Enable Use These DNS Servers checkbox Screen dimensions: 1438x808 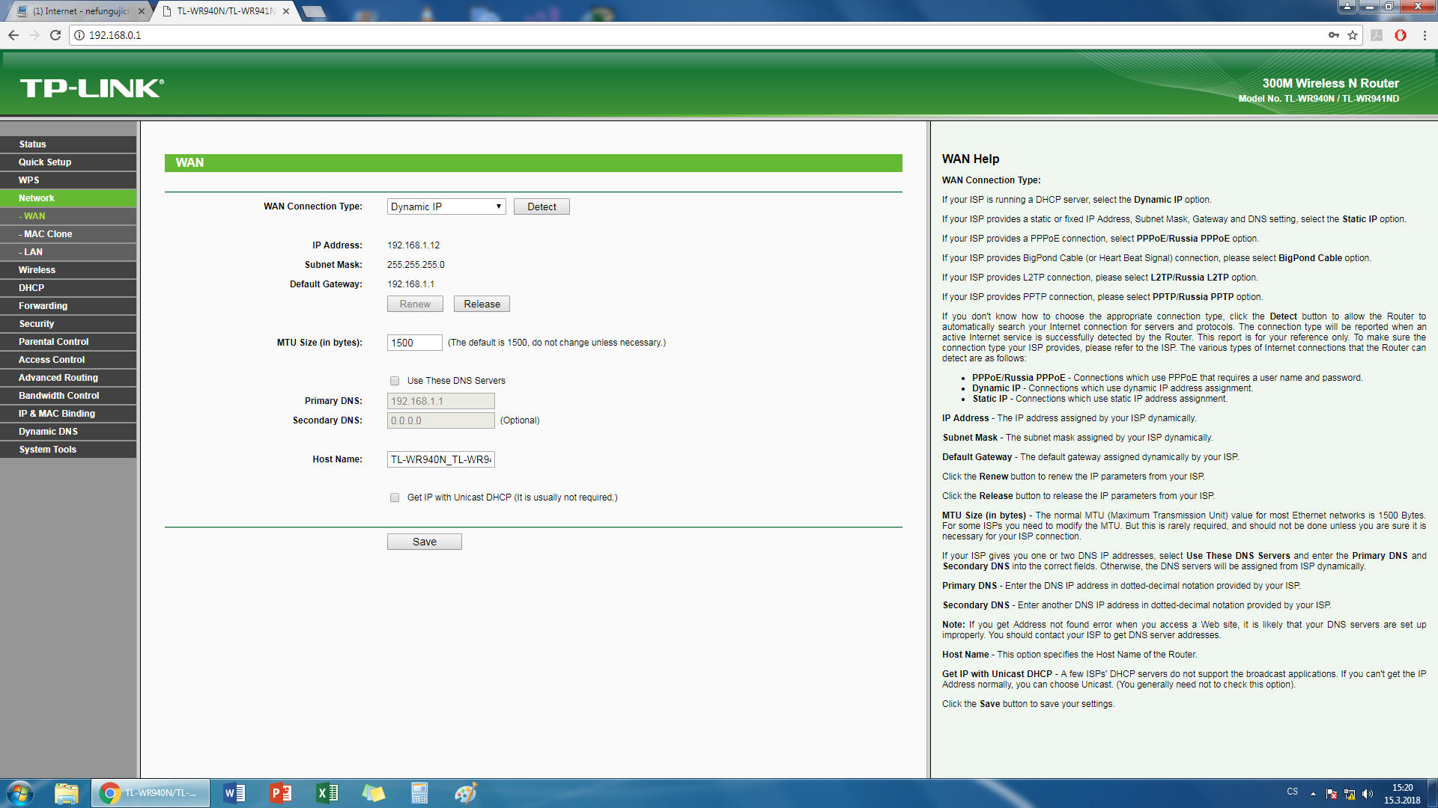[395, 381]
